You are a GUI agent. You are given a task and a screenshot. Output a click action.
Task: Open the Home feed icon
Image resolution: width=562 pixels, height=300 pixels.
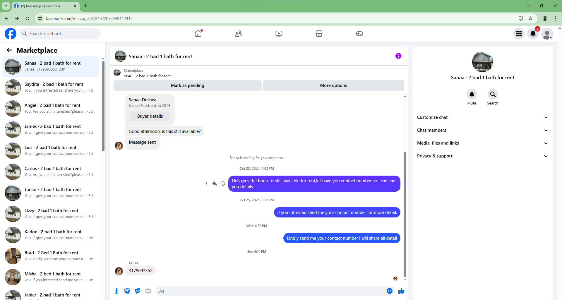click(x=198, y=34)
